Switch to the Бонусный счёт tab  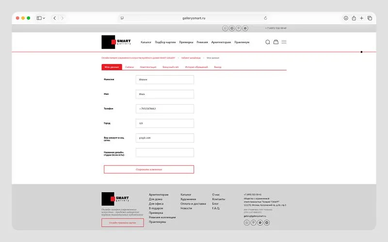click(171, 67)
